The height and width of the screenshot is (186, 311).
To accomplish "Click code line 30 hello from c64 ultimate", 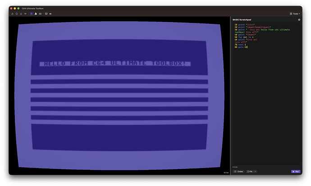I will [262, 31].
